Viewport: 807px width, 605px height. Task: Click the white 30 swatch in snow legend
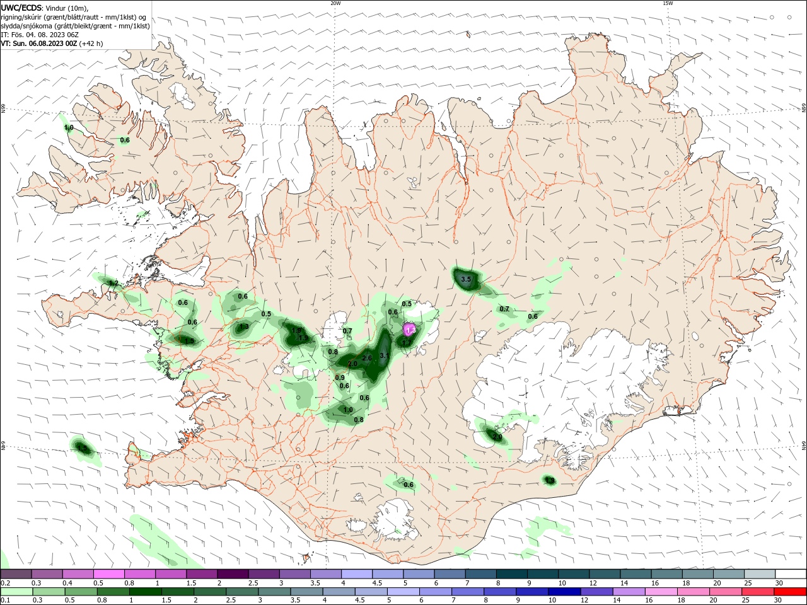point(791,574)
